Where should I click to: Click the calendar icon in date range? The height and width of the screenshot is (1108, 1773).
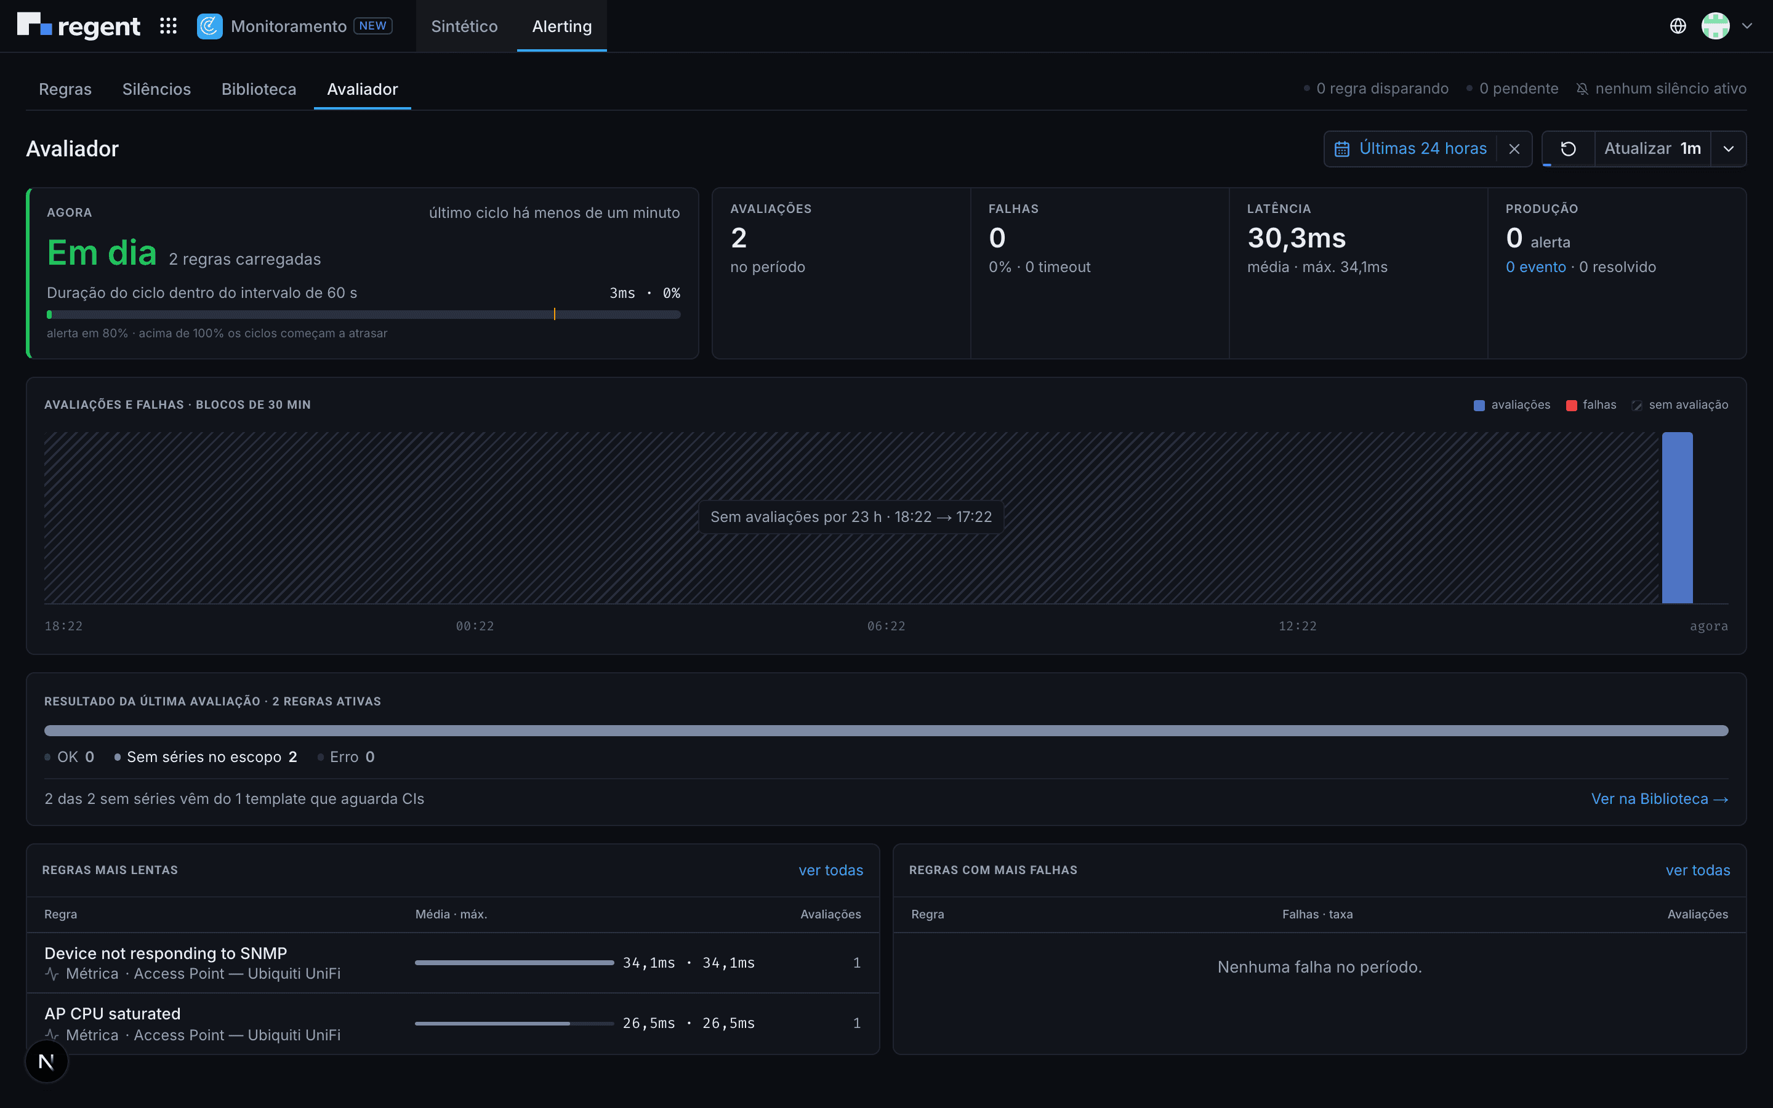(1341, 149)
